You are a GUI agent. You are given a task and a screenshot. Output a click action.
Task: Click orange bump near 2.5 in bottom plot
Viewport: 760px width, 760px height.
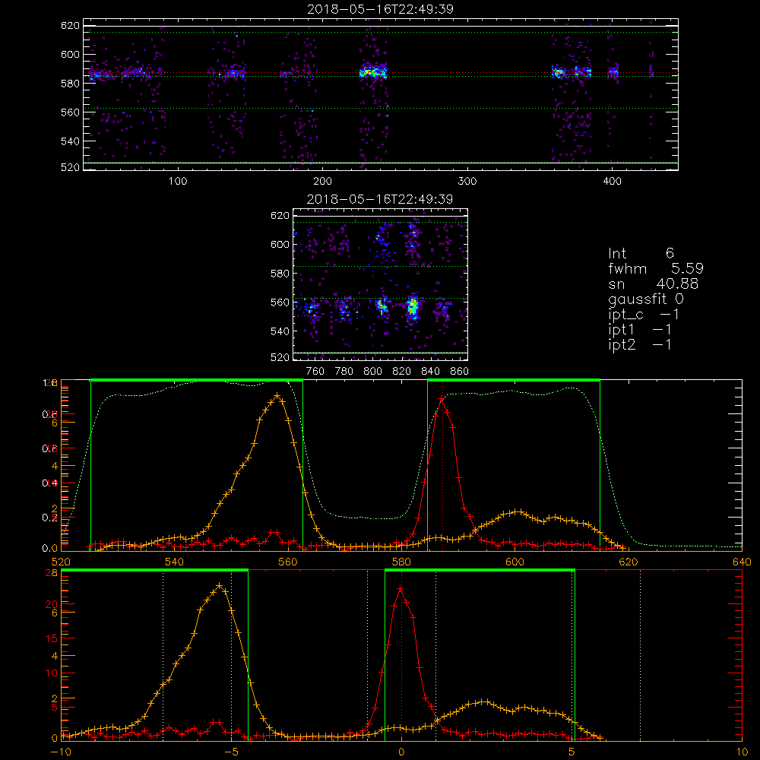[x=483, y=701]
